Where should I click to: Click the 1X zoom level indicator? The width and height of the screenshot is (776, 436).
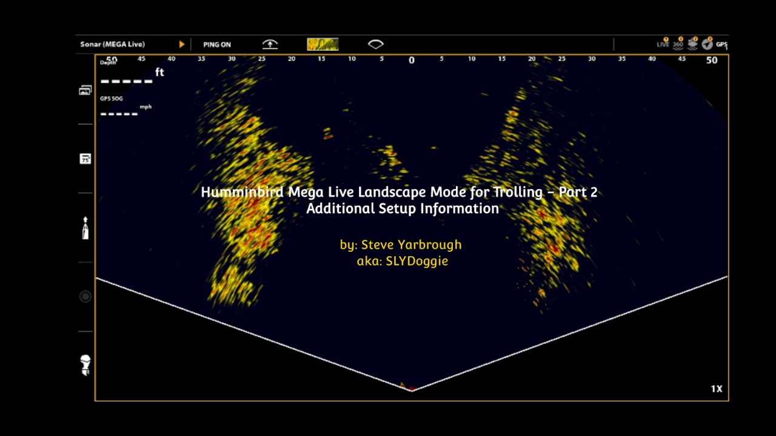[717, 389]
